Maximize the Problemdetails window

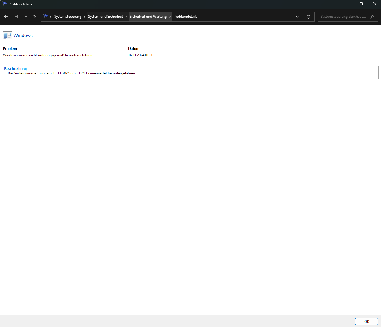[361, 4]
